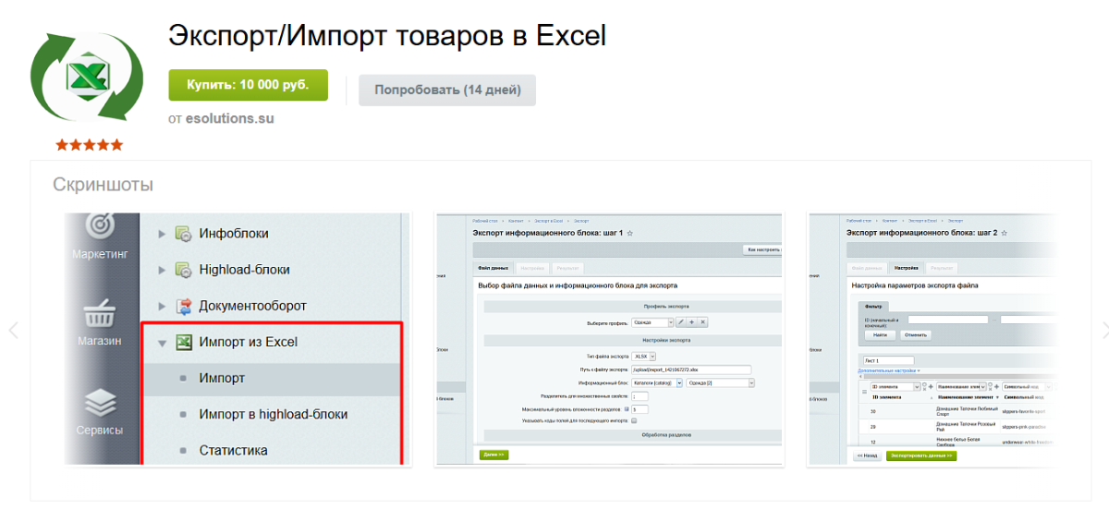The image size is (1109, 509).
Task: Click the five-star rating under the logo
Action: [89, 145]
